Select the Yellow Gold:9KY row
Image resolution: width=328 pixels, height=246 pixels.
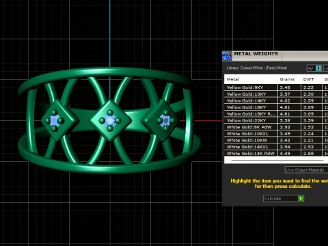[276, 87]
